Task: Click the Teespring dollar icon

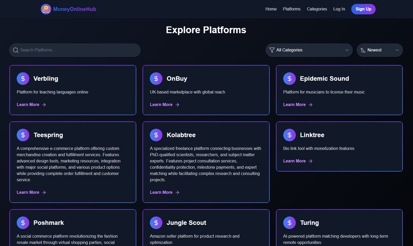Action: (x=23, y=135)
